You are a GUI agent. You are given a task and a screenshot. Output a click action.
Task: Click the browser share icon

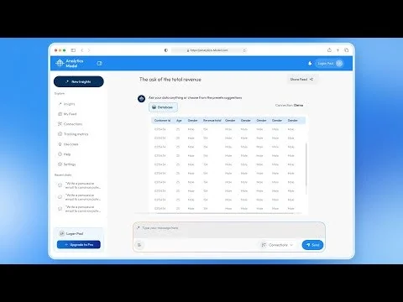(329, 50)
